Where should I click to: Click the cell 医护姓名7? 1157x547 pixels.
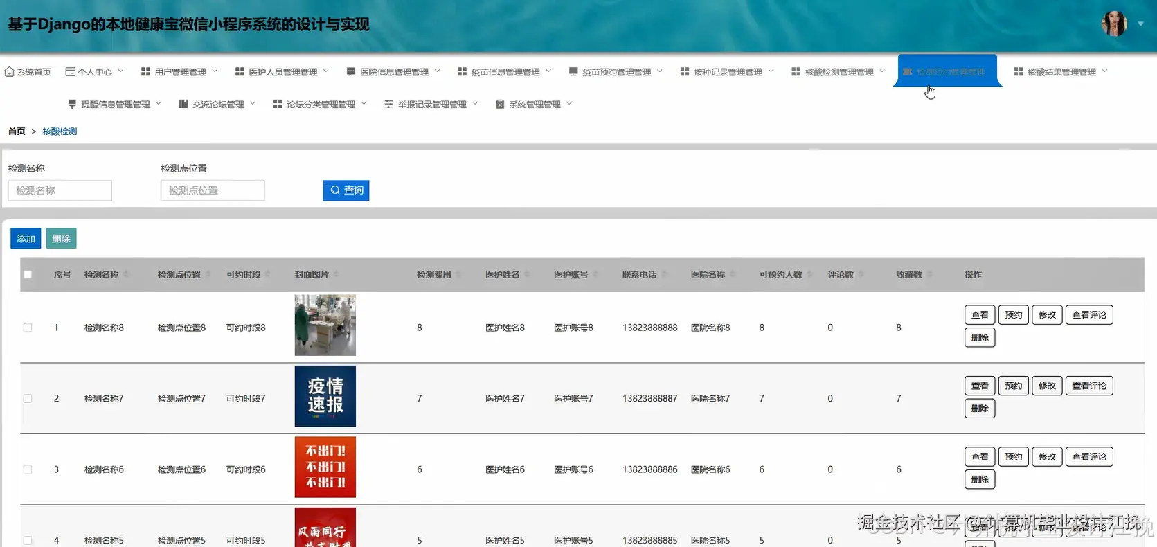tap(505, 399)
